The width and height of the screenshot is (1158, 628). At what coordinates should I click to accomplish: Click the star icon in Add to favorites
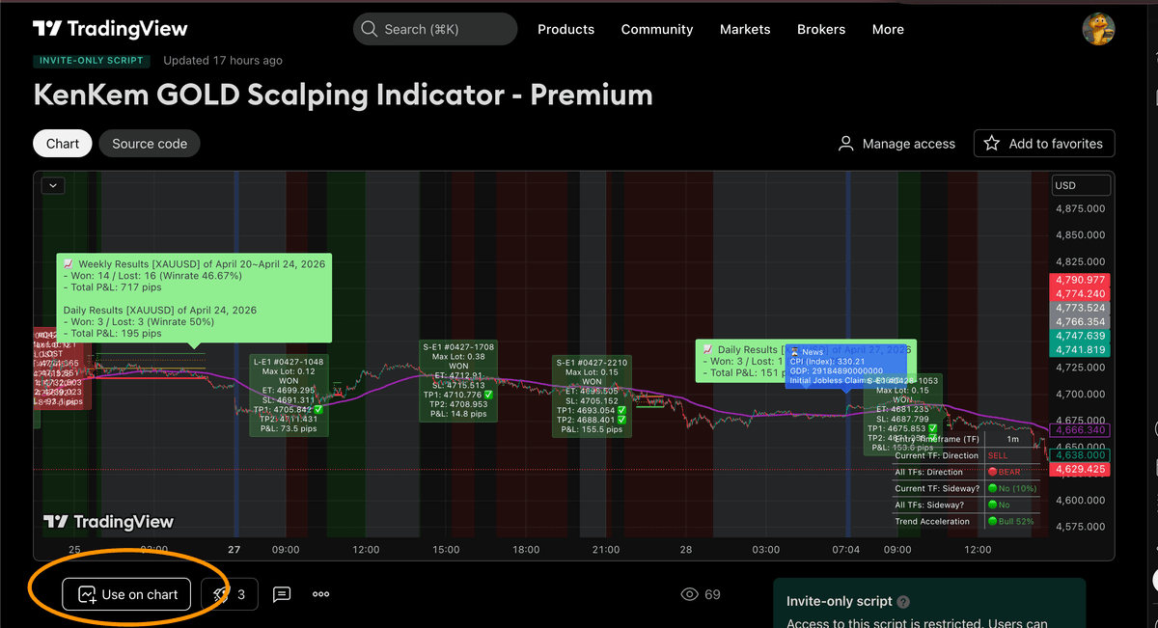[x=991, y=144]
